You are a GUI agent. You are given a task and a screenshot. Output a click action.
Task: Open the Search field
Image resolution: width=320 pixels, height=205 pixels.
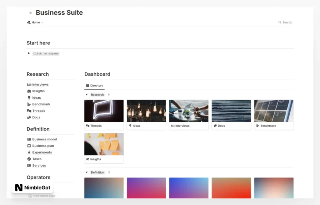point(285,22)
